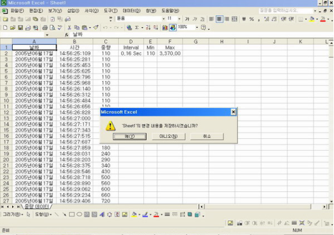Click the Sort Ascending icon
This screenshot has height=235, width=334.
[148, 27]
